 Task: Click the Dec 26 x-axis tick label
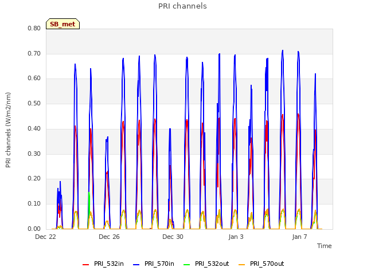point(110,237)
